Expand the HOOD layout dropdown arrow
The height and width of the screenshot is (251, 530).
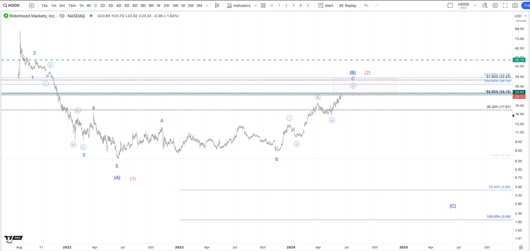click(475, 6)
